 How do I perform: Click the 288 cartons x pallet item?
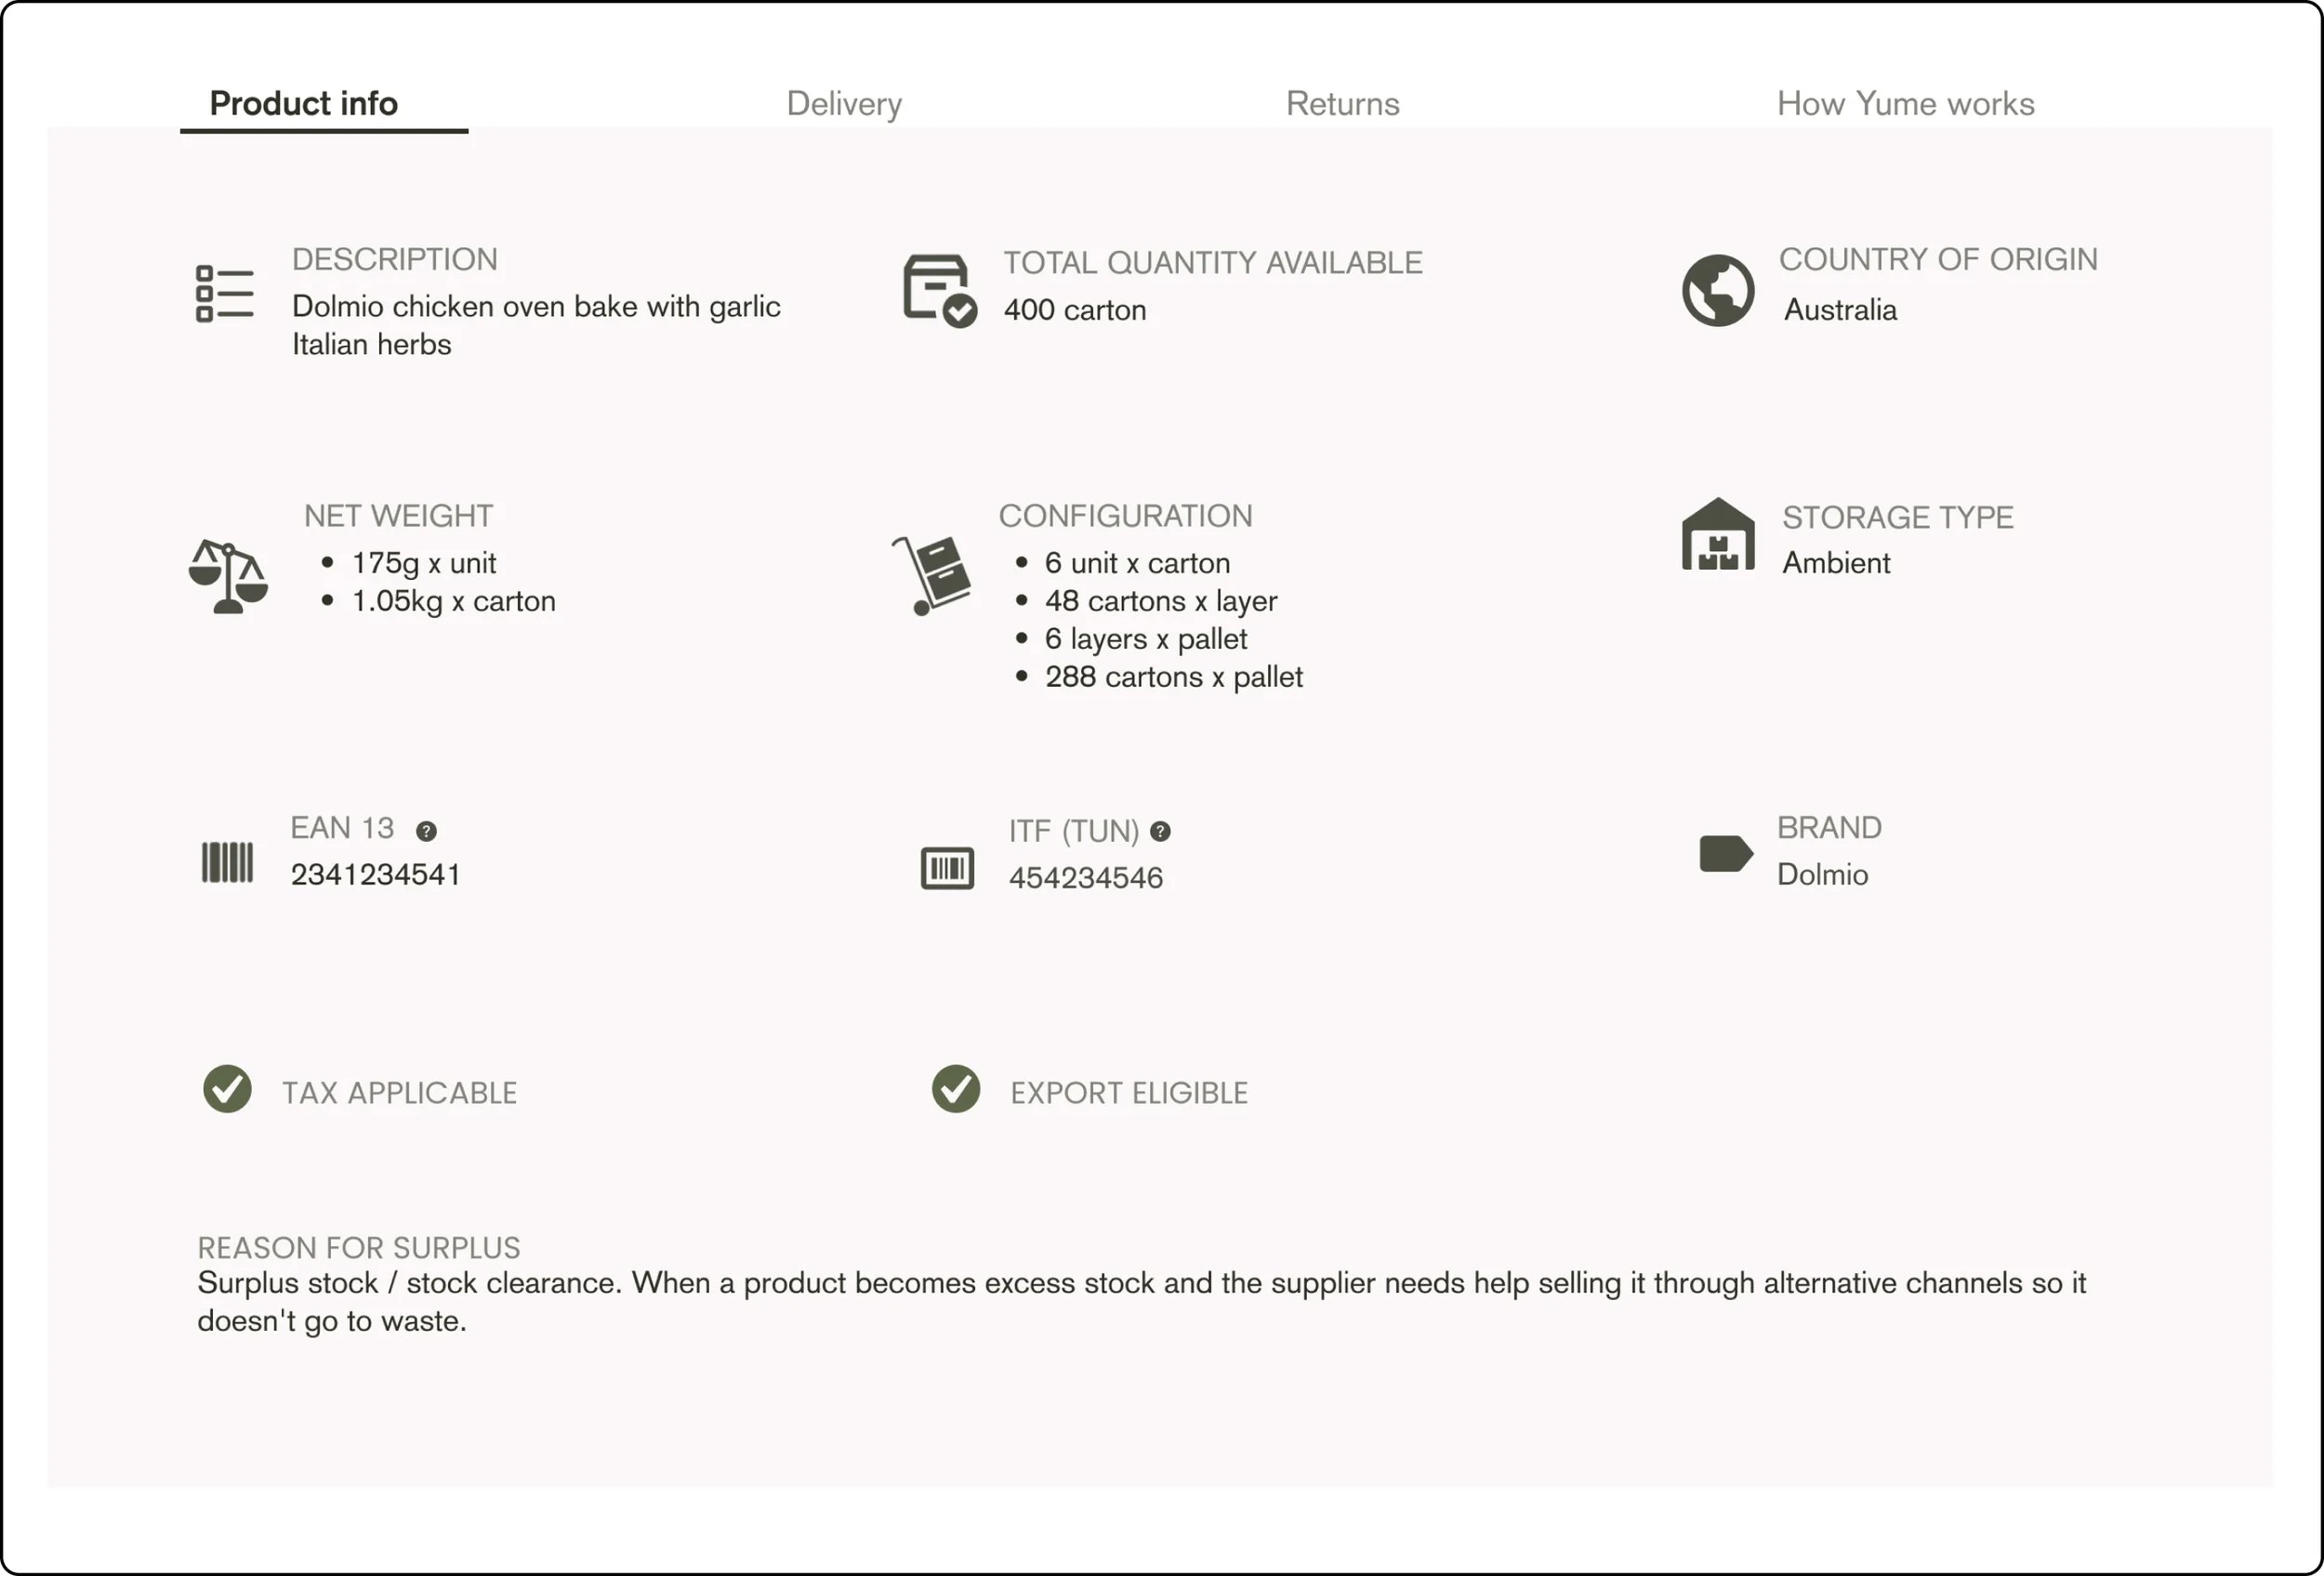(x=1173, y=677)
